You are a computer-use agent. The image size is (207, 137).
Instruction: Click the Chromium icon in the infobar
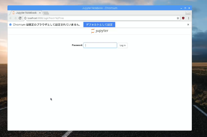[11, 25]
